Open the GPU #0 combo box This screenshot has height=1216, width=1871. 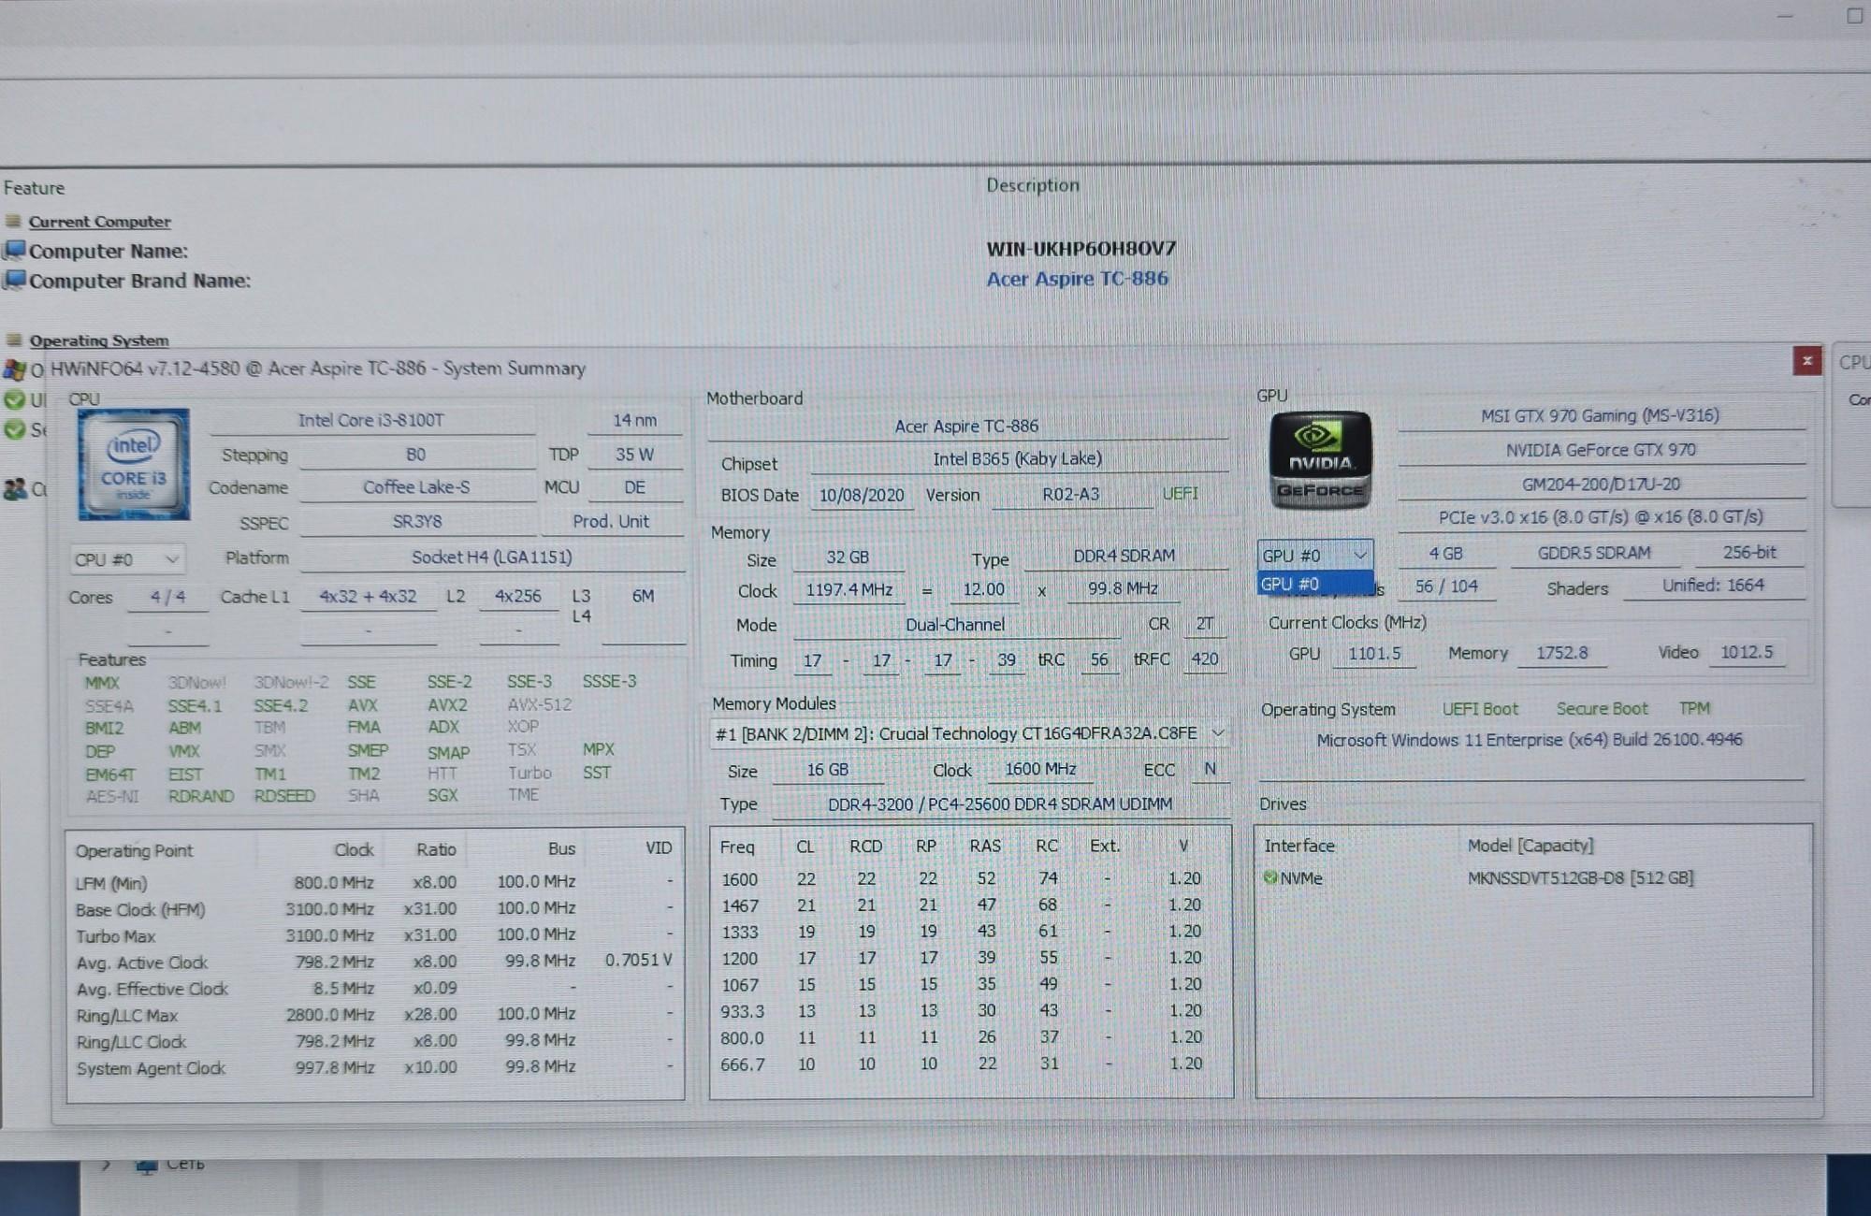[1314, 555]
